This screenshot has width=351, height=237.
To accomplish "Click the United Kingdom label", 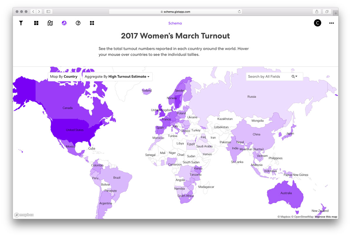I will tap(161, 110).
